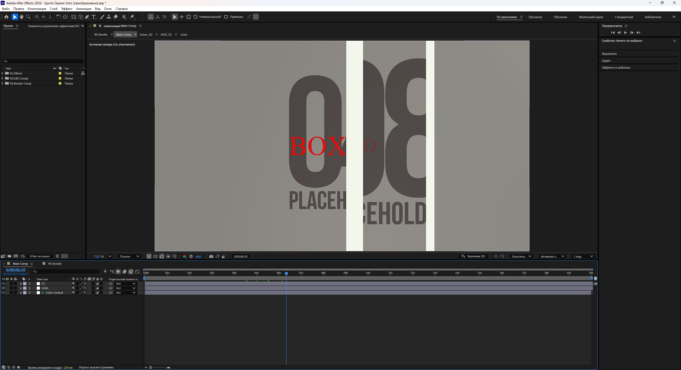Select the Pen tool

click(x=87, y=17)
